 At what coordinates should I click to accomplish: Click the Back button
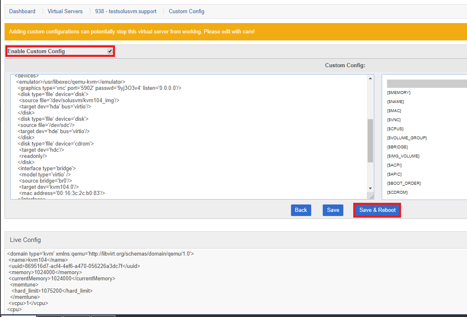point(301,210)
